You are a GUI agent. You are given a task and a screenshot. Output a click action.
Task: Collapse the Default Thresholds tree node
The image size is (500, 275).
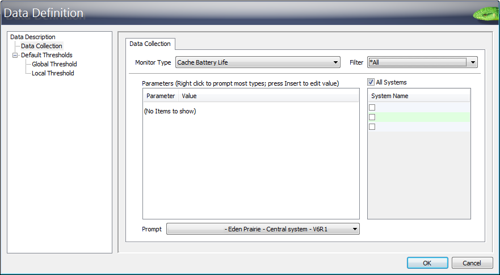[x=15, y=55]
